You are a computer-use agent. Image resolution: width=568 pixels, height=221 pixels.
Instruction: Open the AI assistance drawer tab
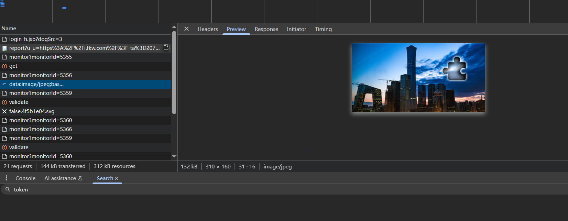click(60, 178)
